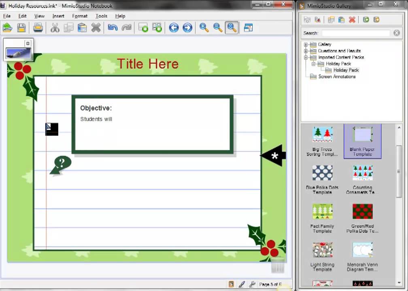Viewport: 408px width, 291px height.
Task: Click the orange status bar icon
Action: tap(231, 284)
